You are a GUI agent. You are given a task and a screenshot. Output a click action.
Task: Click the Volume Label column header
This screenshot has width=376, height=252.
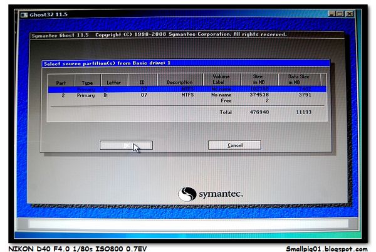point(221,79)
